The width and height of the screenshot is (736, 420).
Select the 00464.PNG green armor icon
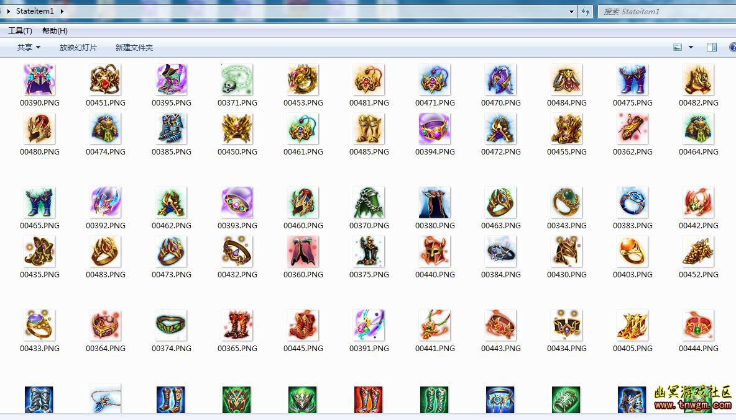[x=699, y=129]
